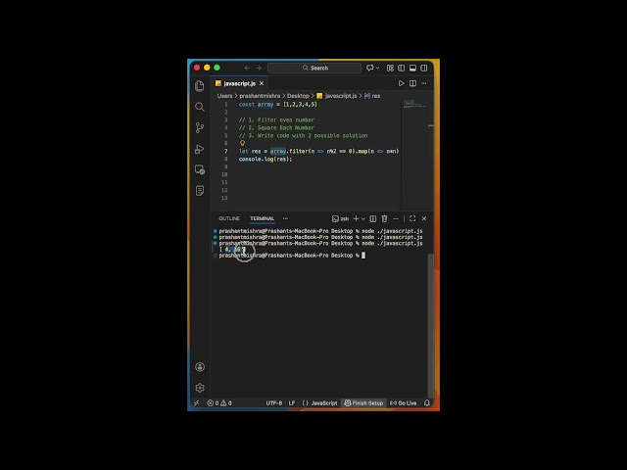Close the terminal panel
Viewport: 627px width, 470px height.
coord(424,218)
